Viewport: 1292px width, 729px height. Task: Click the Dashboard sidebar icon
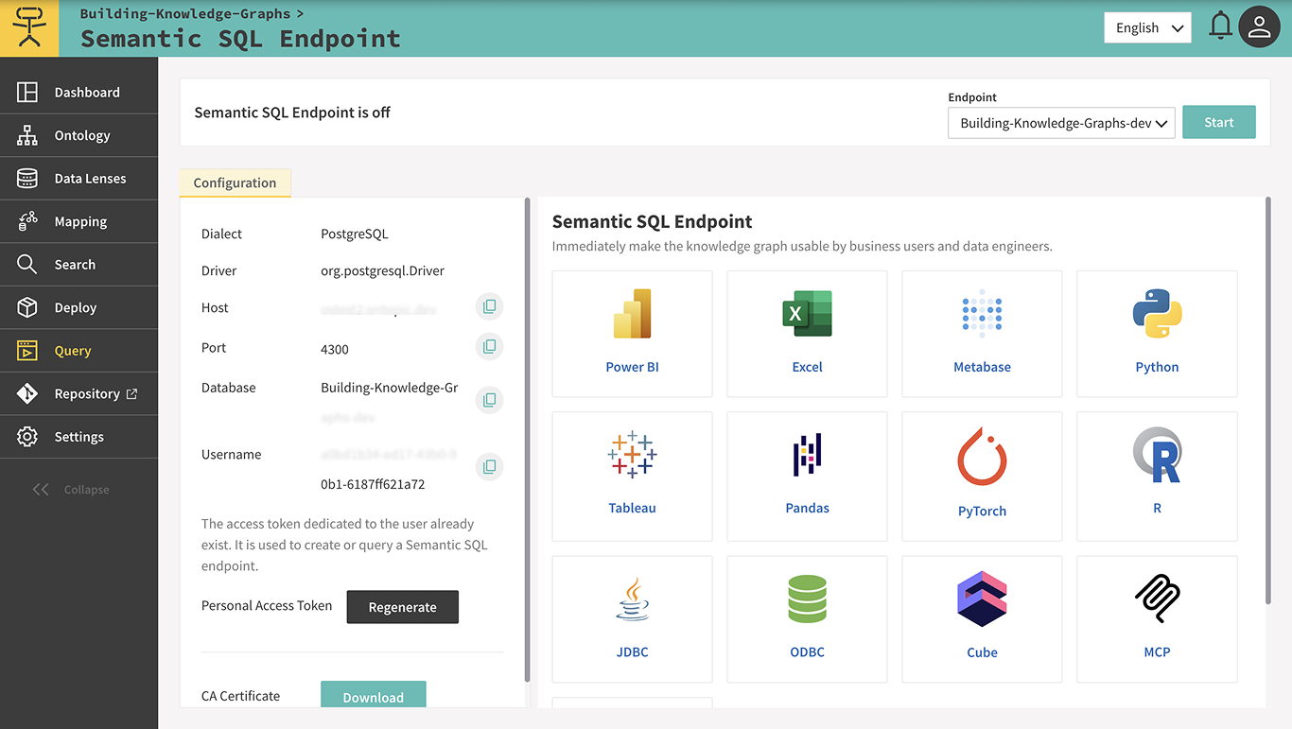coord(27,92)
